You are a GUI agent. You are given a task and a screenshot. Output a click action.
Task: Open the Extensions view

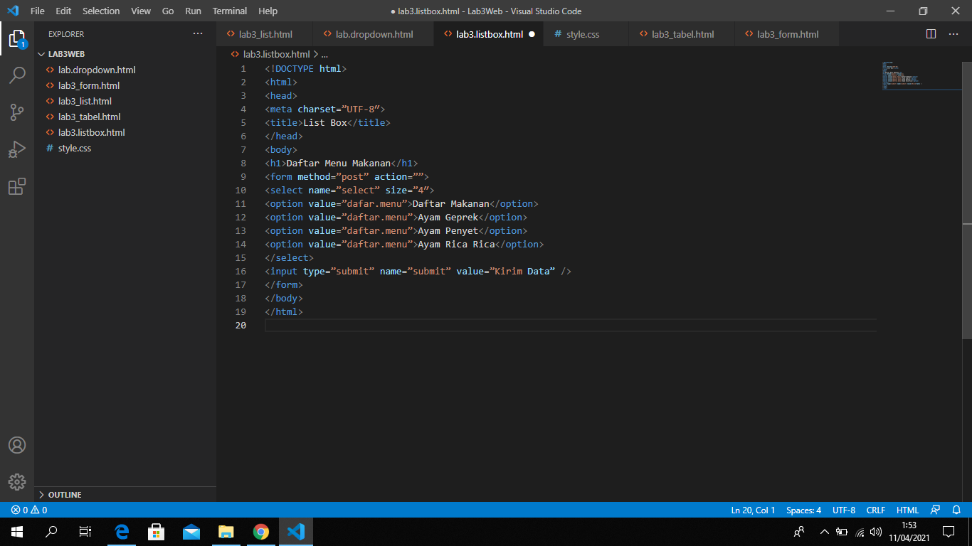pyautogui.click(x=17, y=186)
